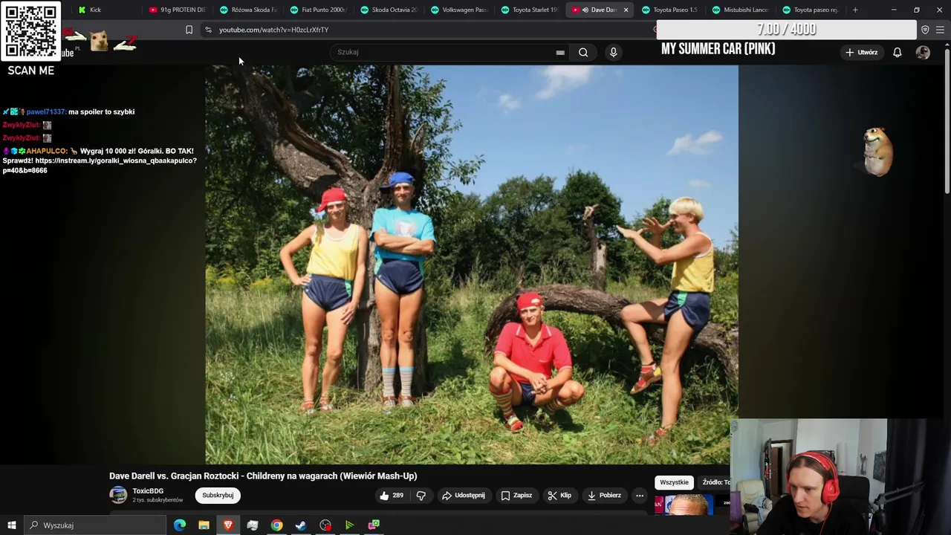Viewport: 951px width, 535px height.
Task: Switch to the Skoda Octavia tab
Action: 389,10
